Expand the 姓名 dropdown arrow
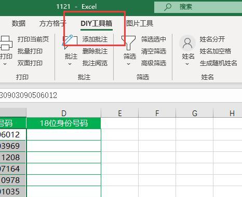Screen dimensions: 242x197 coord(187,64)
